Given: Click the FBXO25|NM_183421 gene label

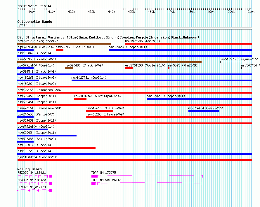Looking at the screenshot, I should click(x=32, y=173).
